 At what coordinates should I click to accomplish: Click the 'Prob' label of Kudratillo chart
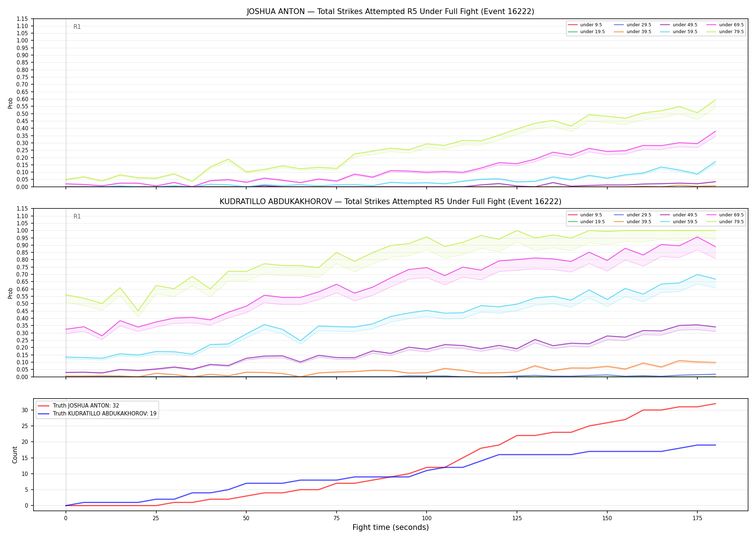[x=10, y=293]
